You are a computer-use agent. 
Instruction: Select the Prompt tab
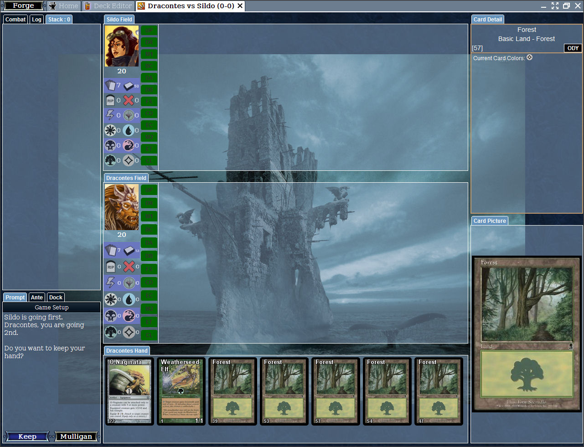[x=15, y=297]
